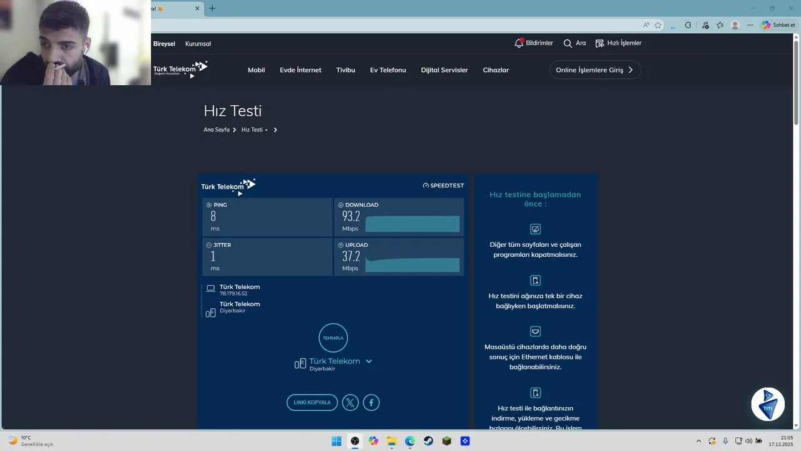
Task: Open File Explorer from taskbar
Action: pyautogui.click(x=392, y=441)
